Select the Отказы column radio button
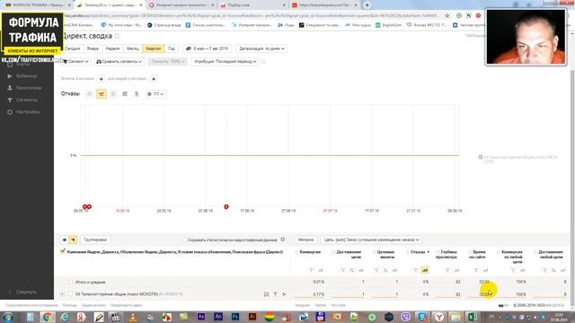 407,252
